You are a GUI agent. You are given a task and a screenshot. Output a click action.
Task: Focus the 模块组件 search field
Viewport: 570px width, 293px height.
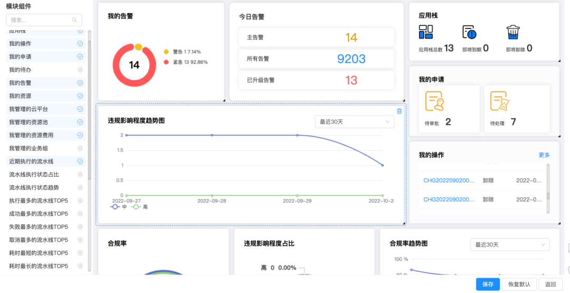[44, 20]
